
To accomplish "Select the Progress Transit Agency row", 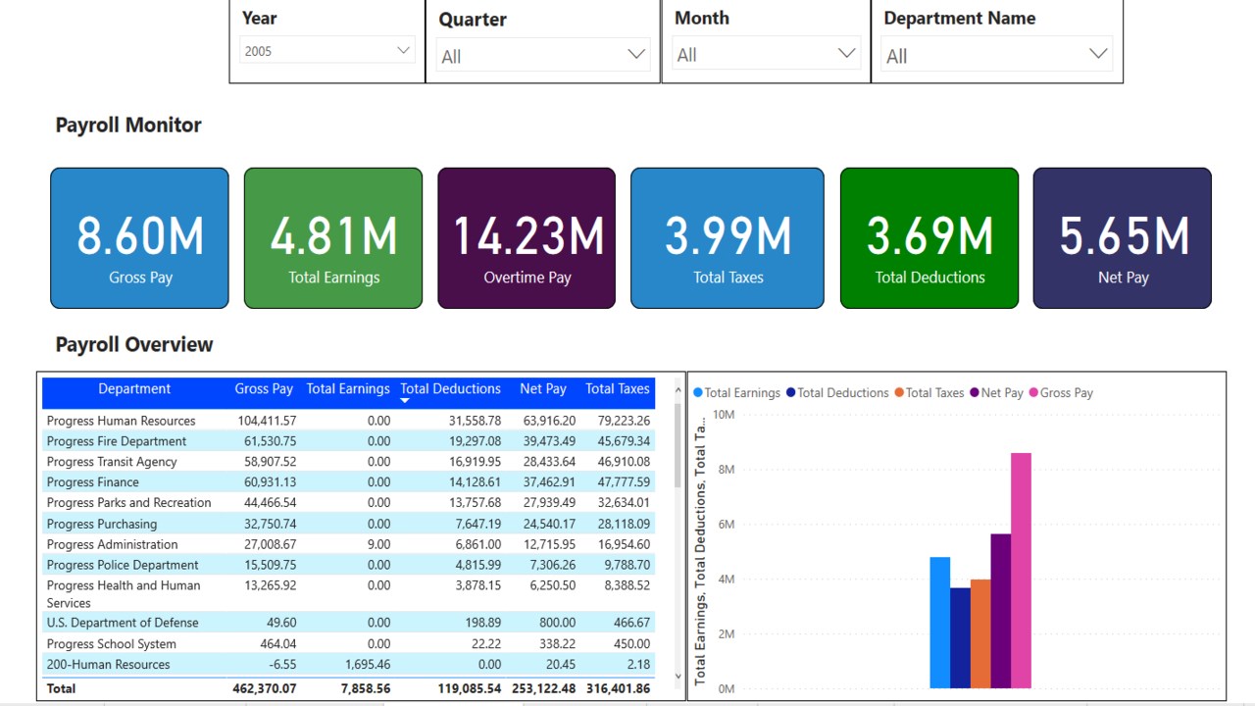I will point(348,462).
